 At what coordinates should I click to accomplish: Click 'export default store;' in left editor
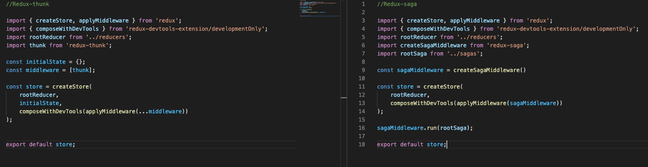click(x=40, y=145)
